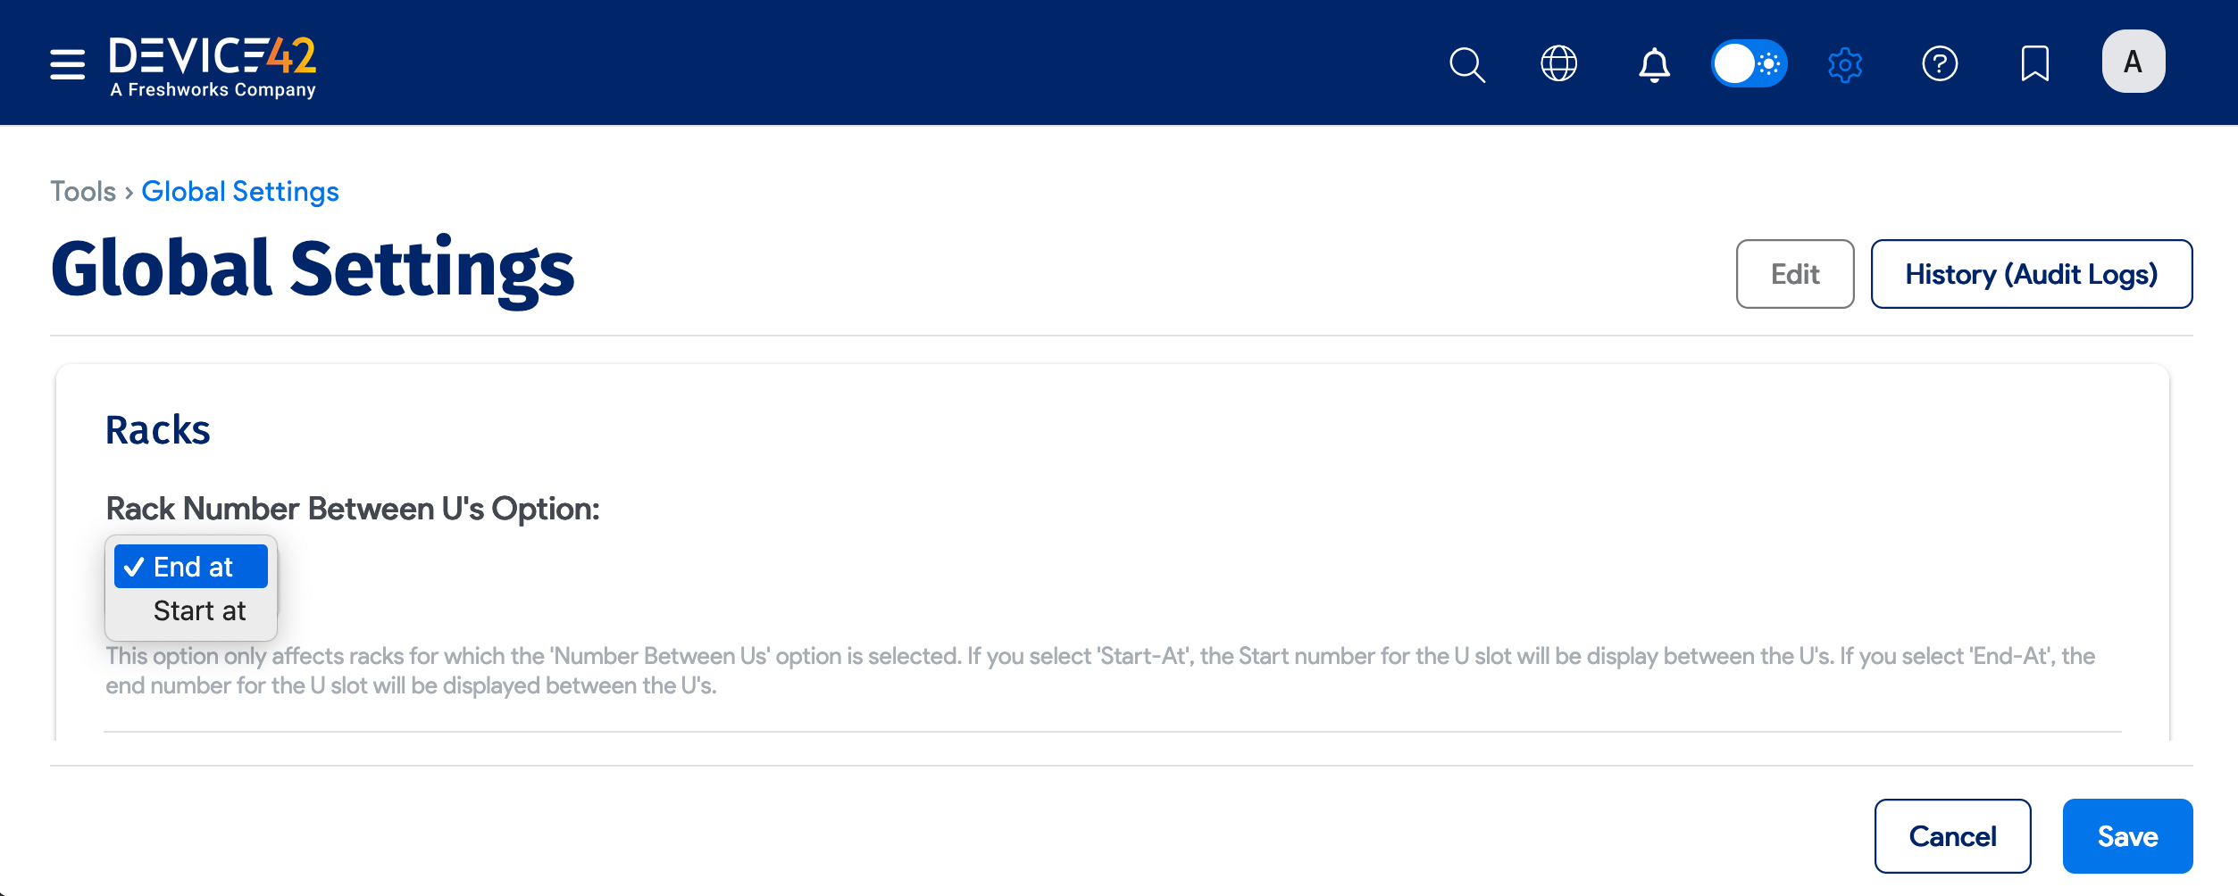Choose 'Start at' from the dropdown
Viewport: 2238px width, 896px height.
point(199,611)
